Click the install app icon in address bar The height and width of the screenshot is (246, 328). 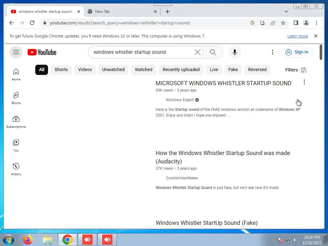[x=263, y=23]
